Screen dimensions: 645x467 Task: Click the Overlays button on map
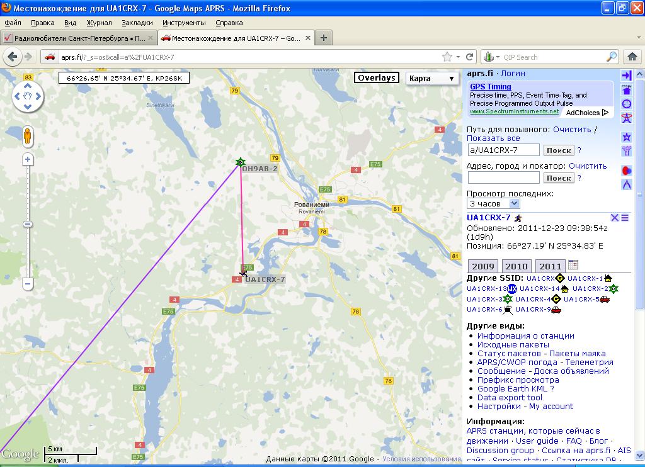[x=377, y=77]
